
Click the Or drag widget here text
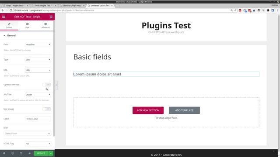pyautogui.click(x=166, y=118)
